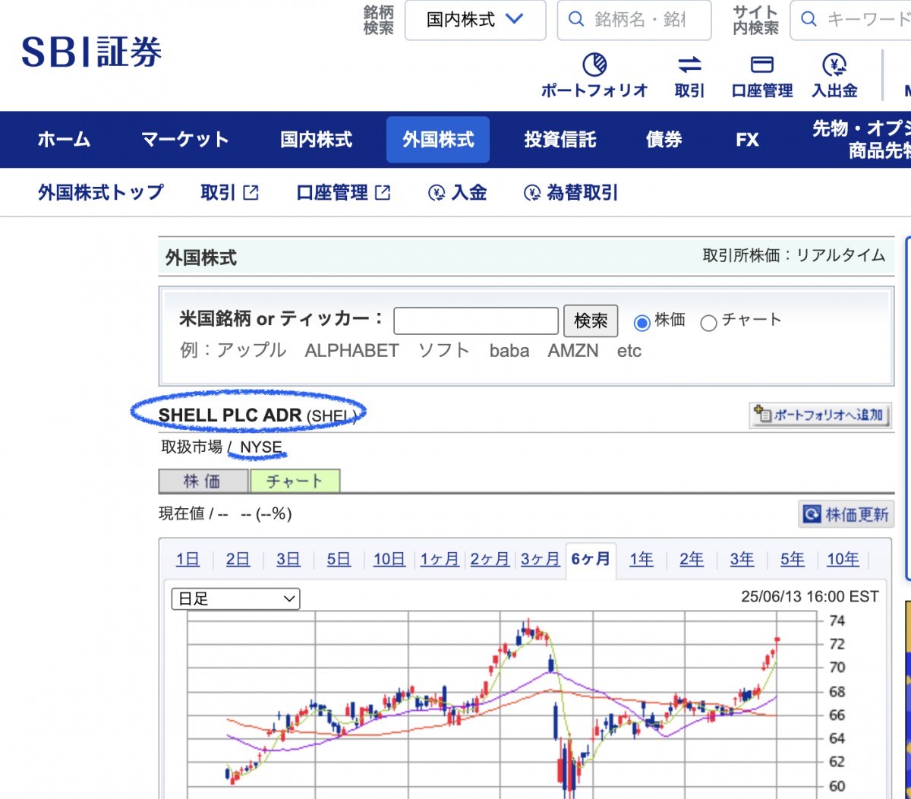Open 口座管理 card icon in header

coord(761,64)
